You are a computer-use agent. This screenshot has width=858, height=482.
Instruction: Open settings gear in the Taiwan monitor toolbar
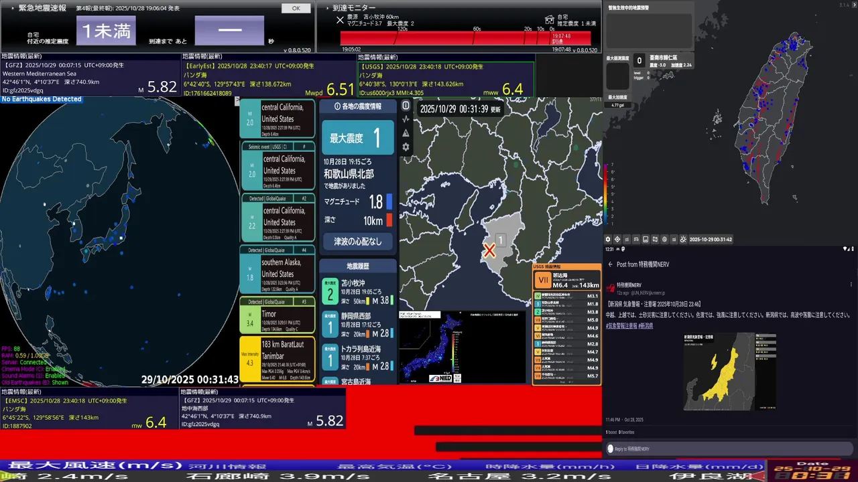[x=608, y=239]
